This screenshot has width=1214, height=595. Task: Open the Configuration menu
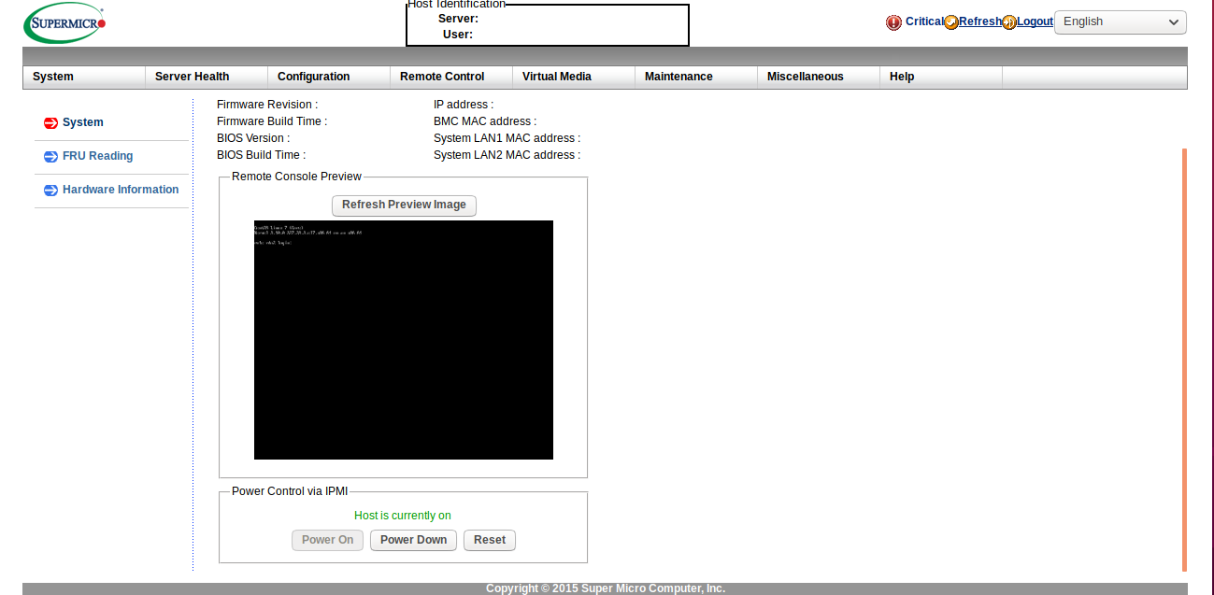point(313,77)
